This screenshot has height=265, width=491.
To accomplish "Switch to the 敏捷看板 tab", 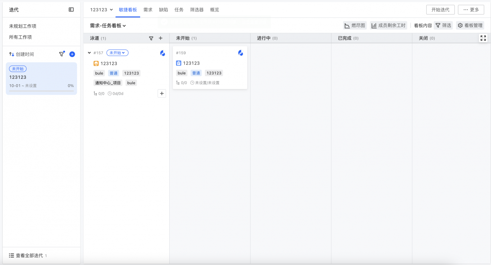I will pos(128,10).
